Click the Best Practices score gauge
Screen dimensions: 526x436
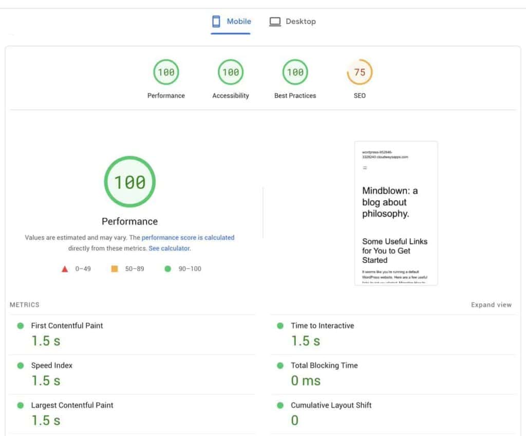[x=295, y=72]
